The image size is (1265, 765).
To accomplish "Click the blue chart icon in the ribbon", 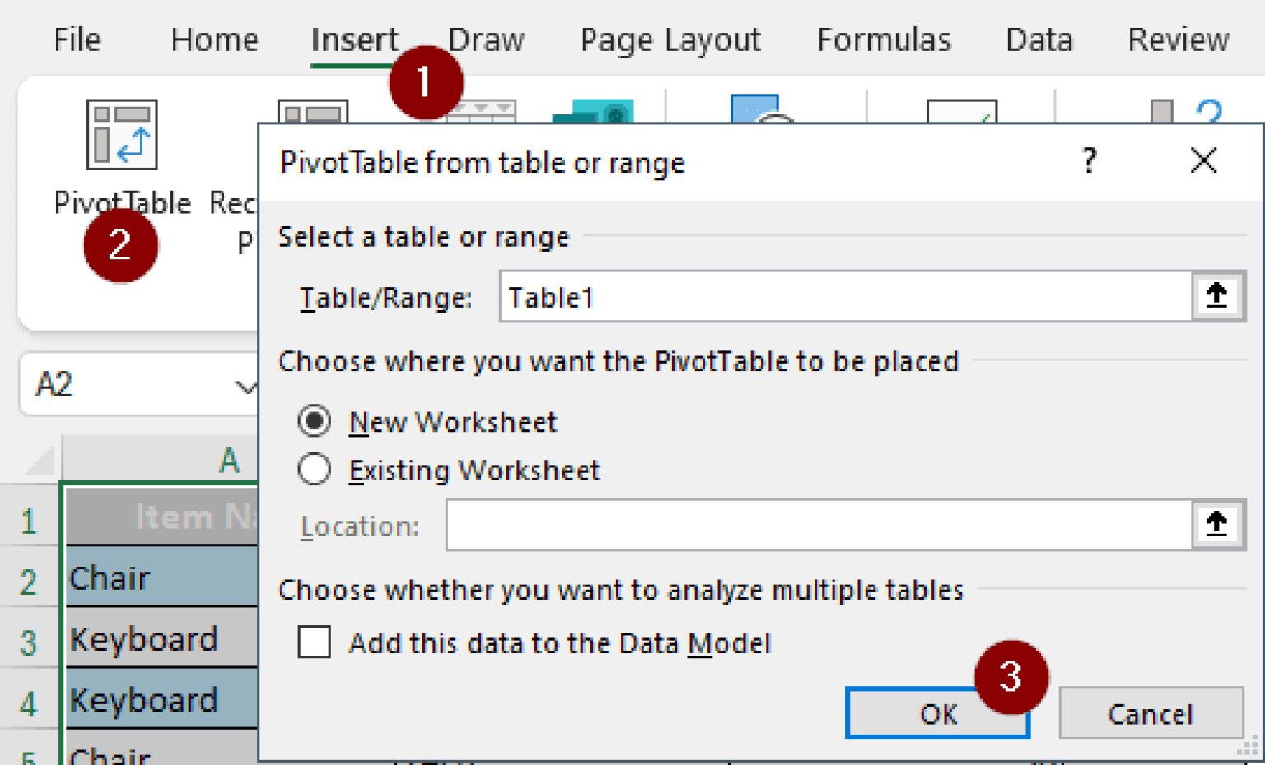I will pyautogui.click(x=754, y=111).
